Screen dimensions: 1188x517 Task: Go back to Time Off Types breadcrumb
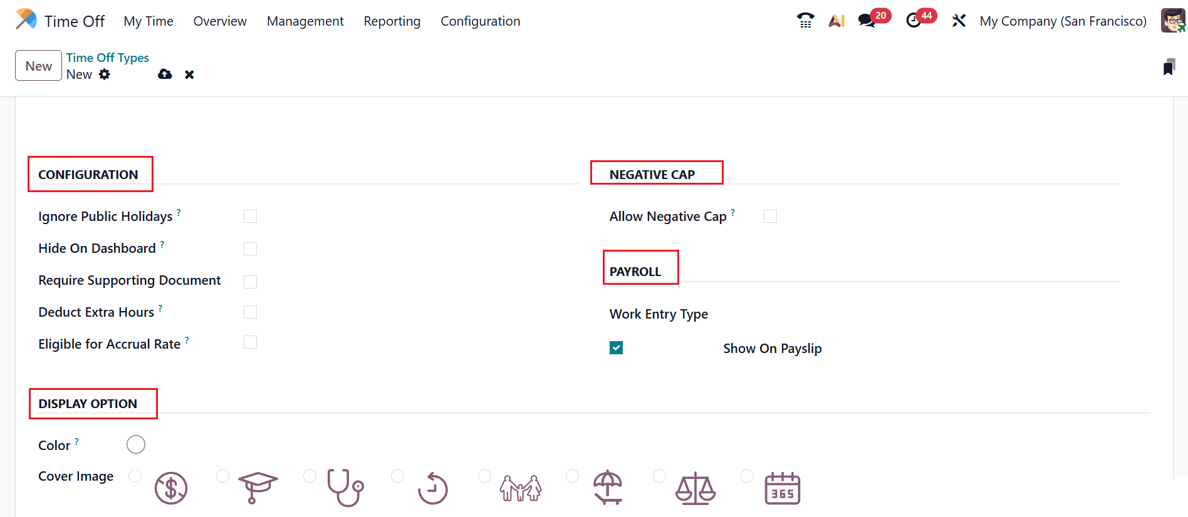(108, 58)
